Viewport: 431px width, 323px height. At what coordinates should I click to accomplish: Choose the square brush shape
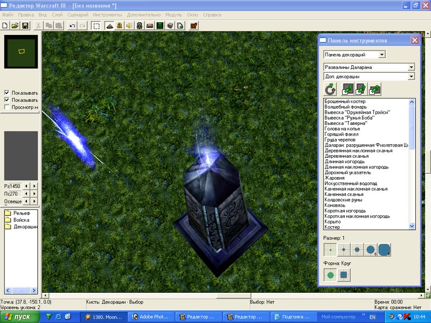pos(344,275)
